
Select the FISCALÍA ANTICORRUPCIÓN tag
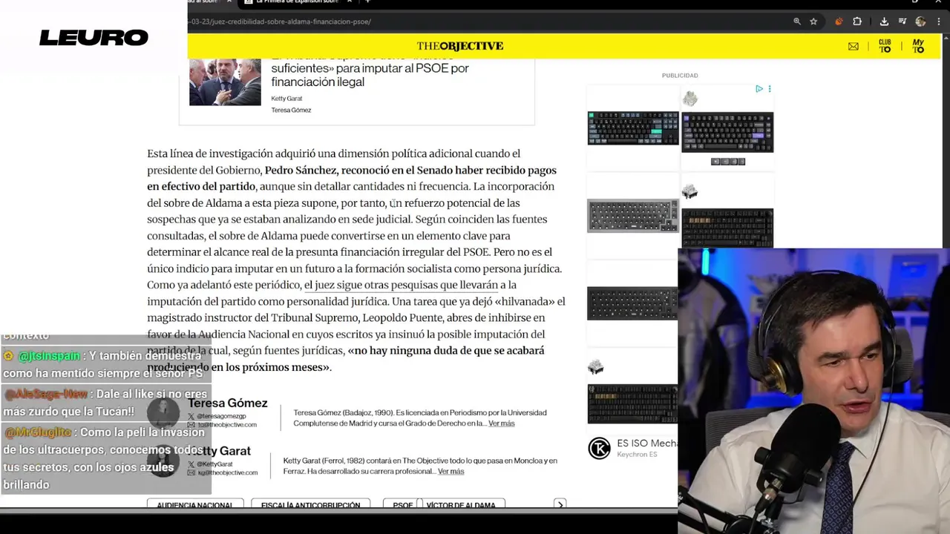point(310,504)
